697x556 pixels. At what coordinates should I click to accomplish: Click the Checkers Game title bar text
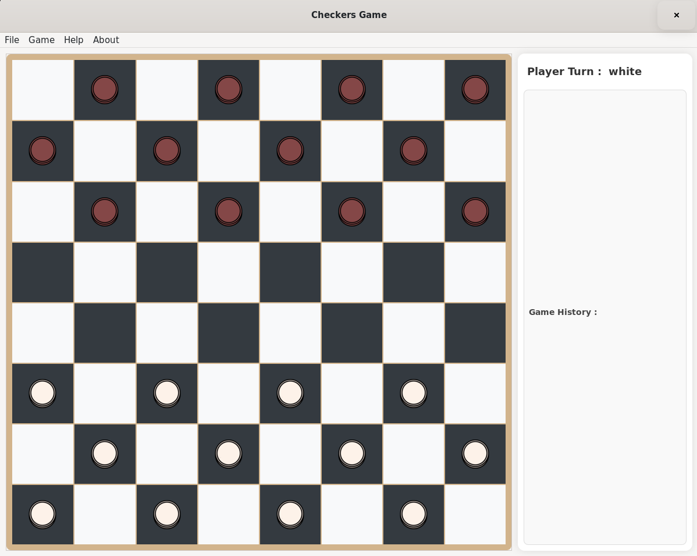point(348,15)
